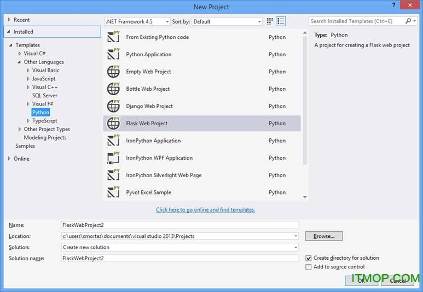Screen dimensions: 423x292
Task: Click the IronPython WPF Application icon
Action: 113,157
